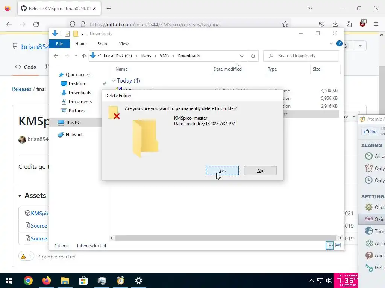Launch Chrome from the taskbar
385x288 pixels.
[28, 280]
